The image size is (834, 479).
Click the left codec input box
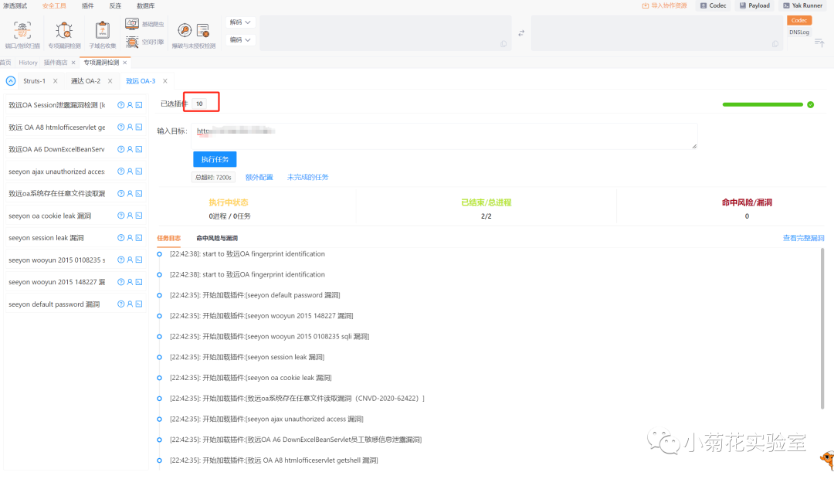385,33
